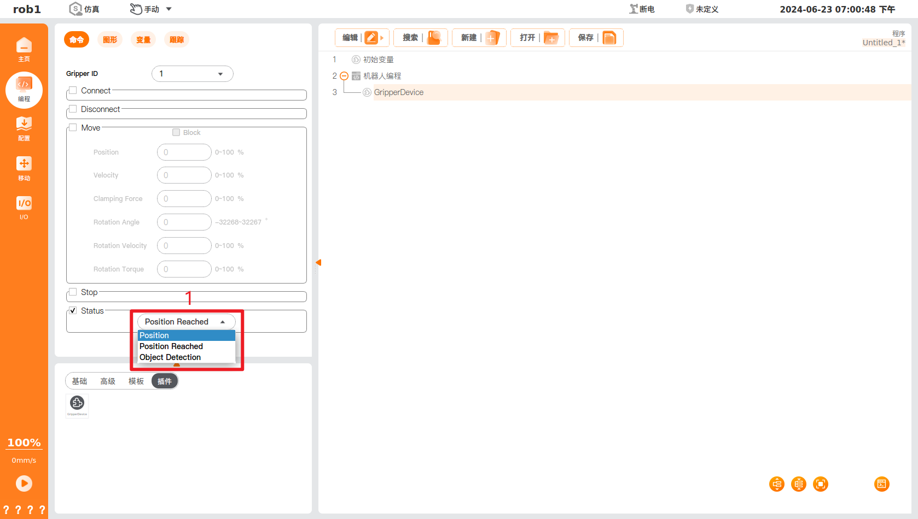The image size is (918, 519).
Task: Open the 配置 configuration panel
Action: (24, 128)
